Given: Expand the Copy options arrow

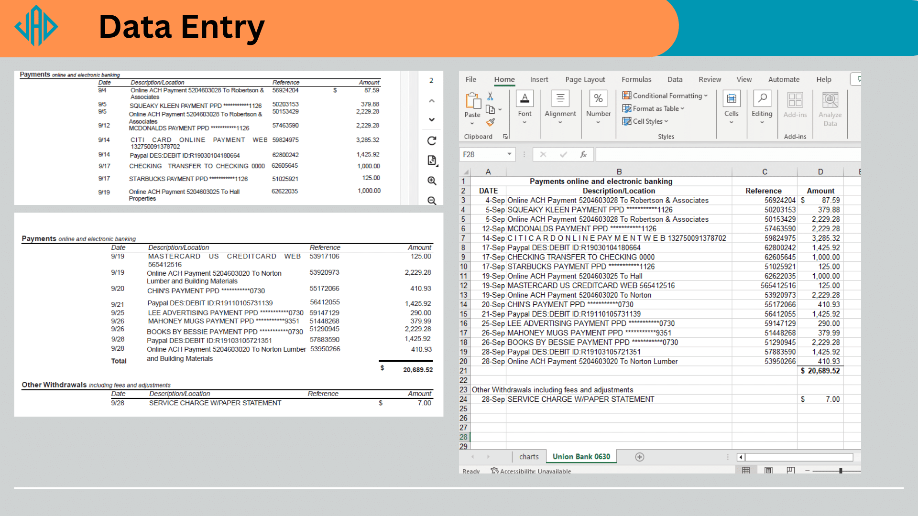Looking at the screenshot, I should [500, 109].
